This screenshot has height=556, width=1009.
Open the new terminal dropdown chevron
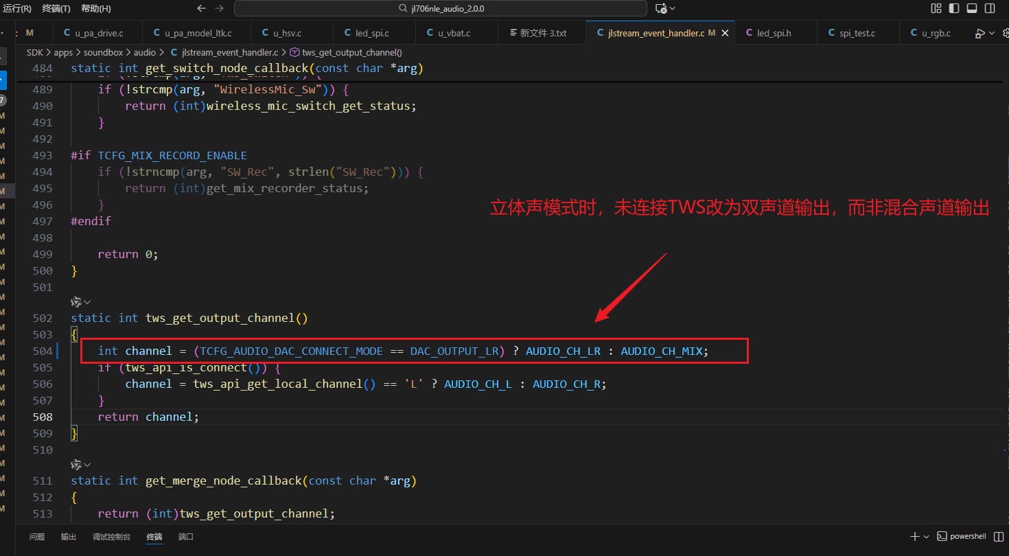tap(926, 537)
